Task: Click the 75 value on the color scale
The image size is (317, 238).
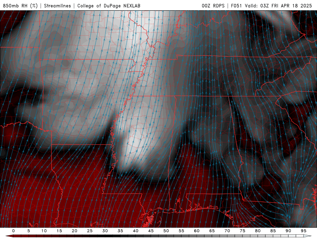Action: (x=243, y=231)
